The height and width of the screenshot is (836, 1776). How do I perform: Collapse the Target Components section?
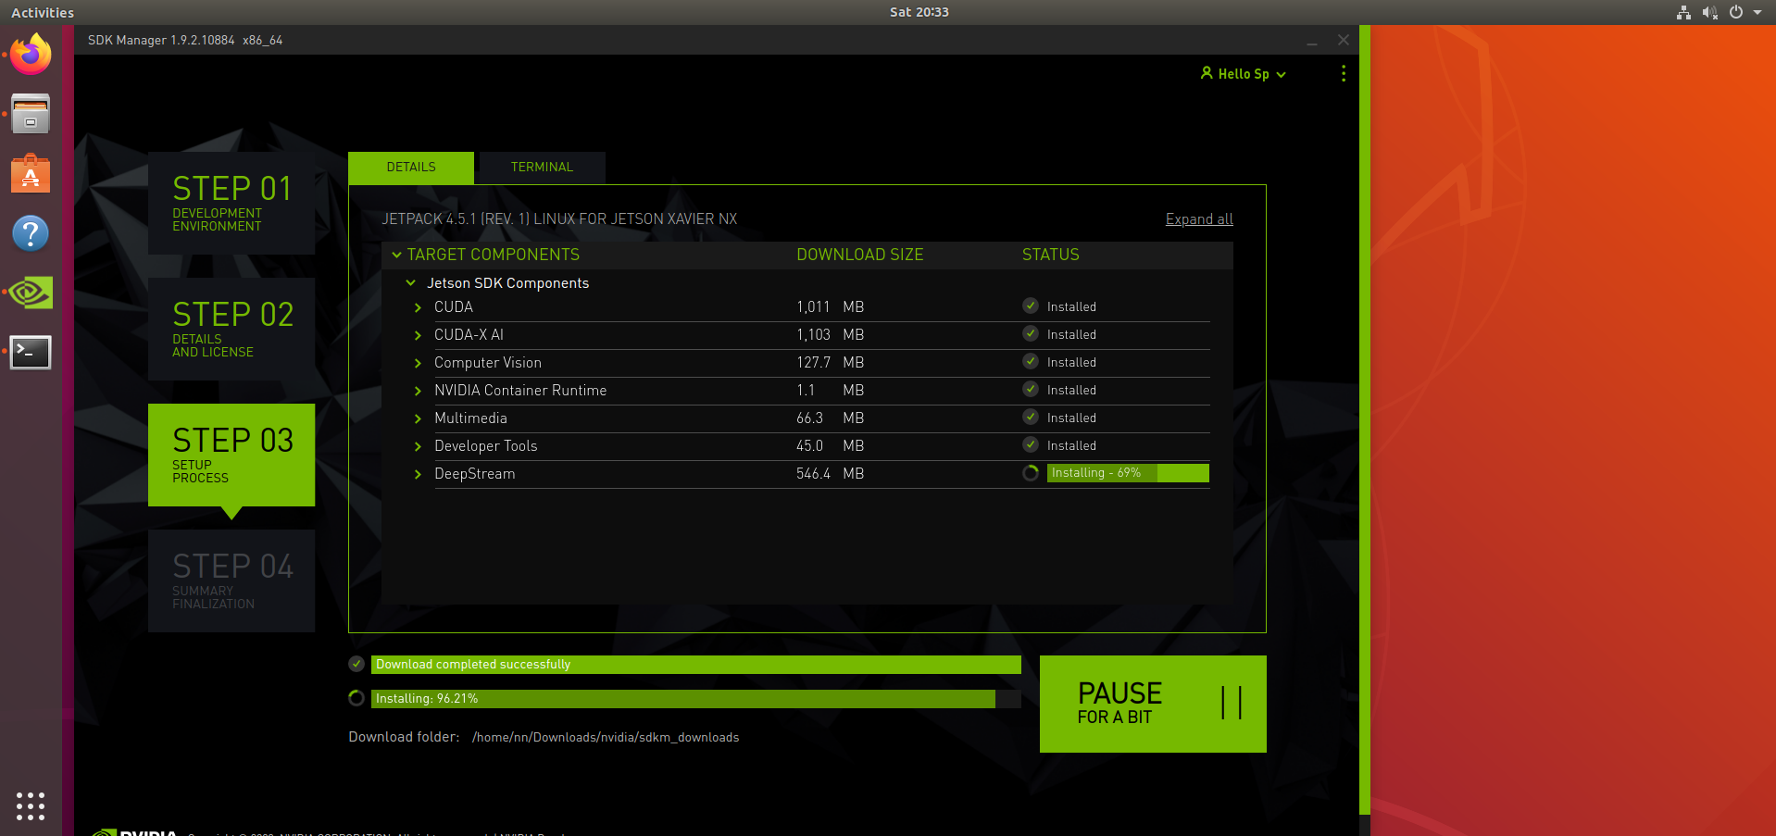point(396,255)
